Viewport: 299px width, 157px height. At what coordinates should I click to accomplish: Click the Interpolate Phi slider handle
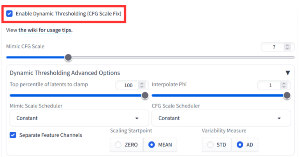(x=287, y=95)
